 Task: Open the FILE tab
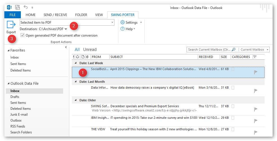pyautogui.click(x=12, y=15)
